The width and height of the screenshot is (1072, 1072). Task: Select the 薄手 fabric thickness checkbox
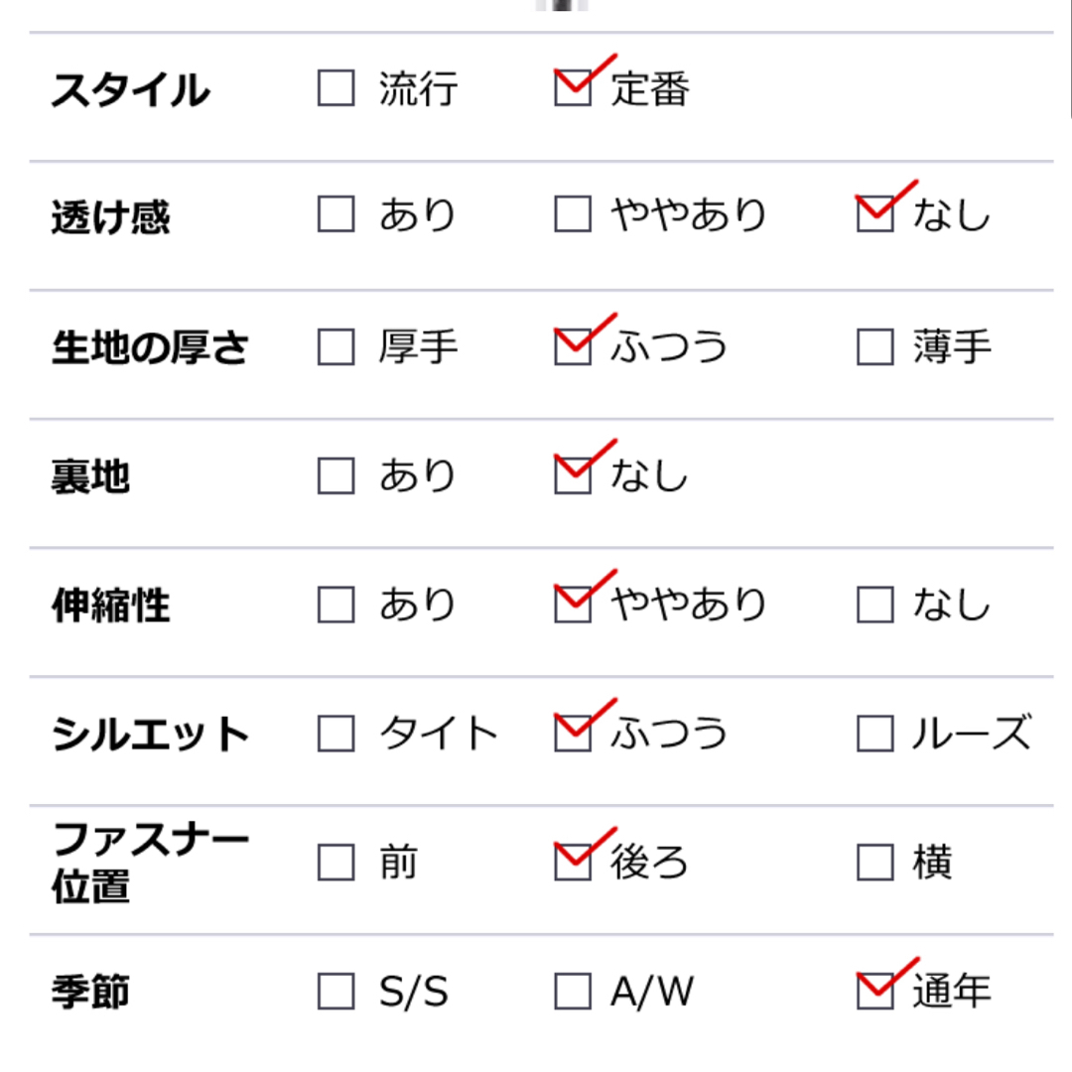click(x=875, y=346)
